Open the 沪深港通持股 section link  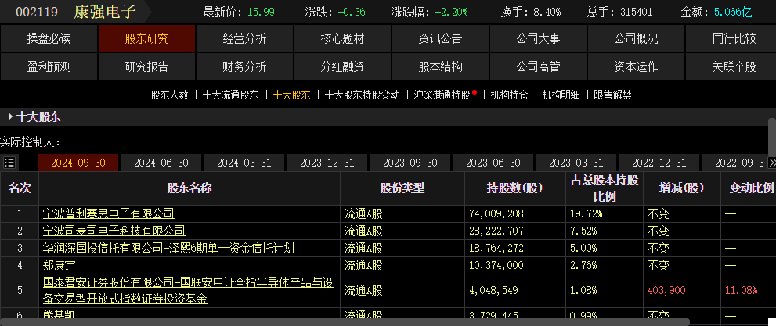click(442, 95)
